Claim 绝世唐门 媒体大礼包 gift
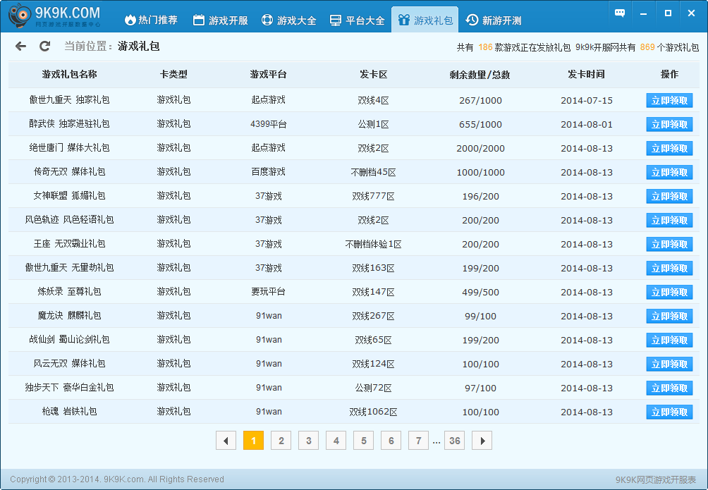 669,148
